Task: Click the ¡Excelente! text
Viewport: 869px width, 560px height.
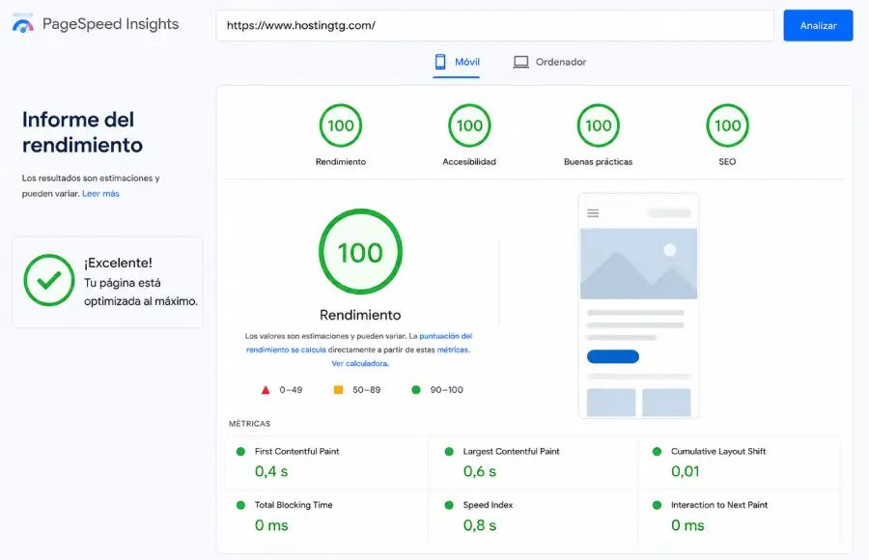Action: tap(118, 263)
